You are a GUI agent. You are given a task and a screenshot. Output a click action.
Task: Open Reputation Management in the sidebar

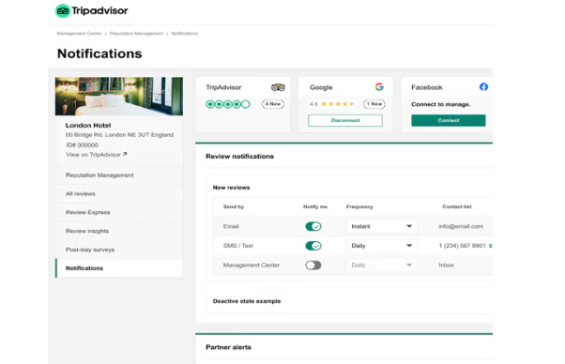click(x=119, y=175)
